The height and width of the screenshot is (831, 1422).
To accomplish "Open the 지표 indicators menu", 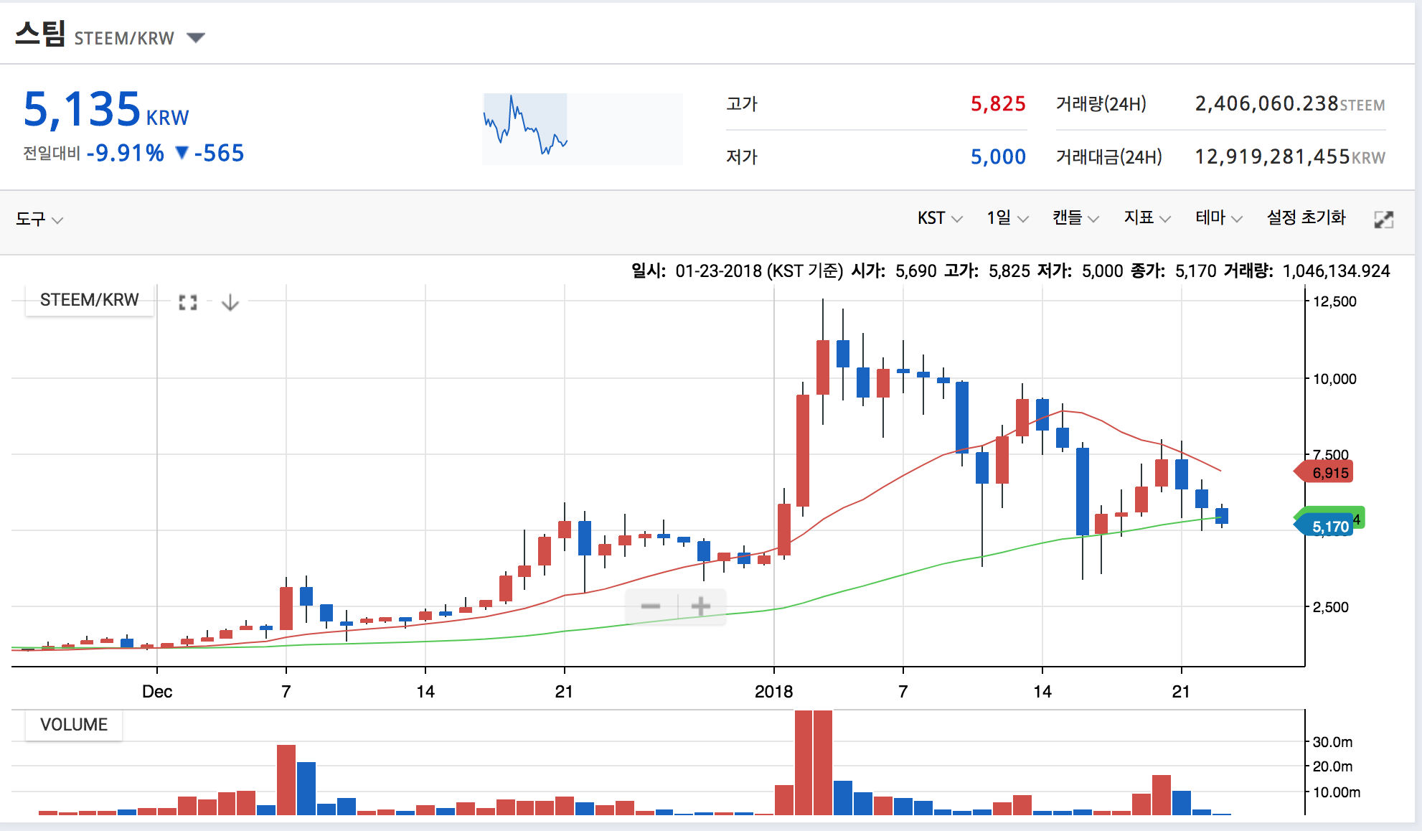I will pos(1146,218).
